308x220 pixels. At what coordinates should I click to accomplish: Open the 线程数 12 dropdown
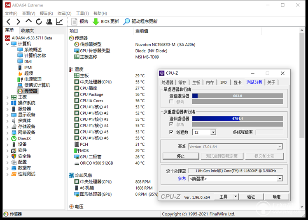pos(213,132)
